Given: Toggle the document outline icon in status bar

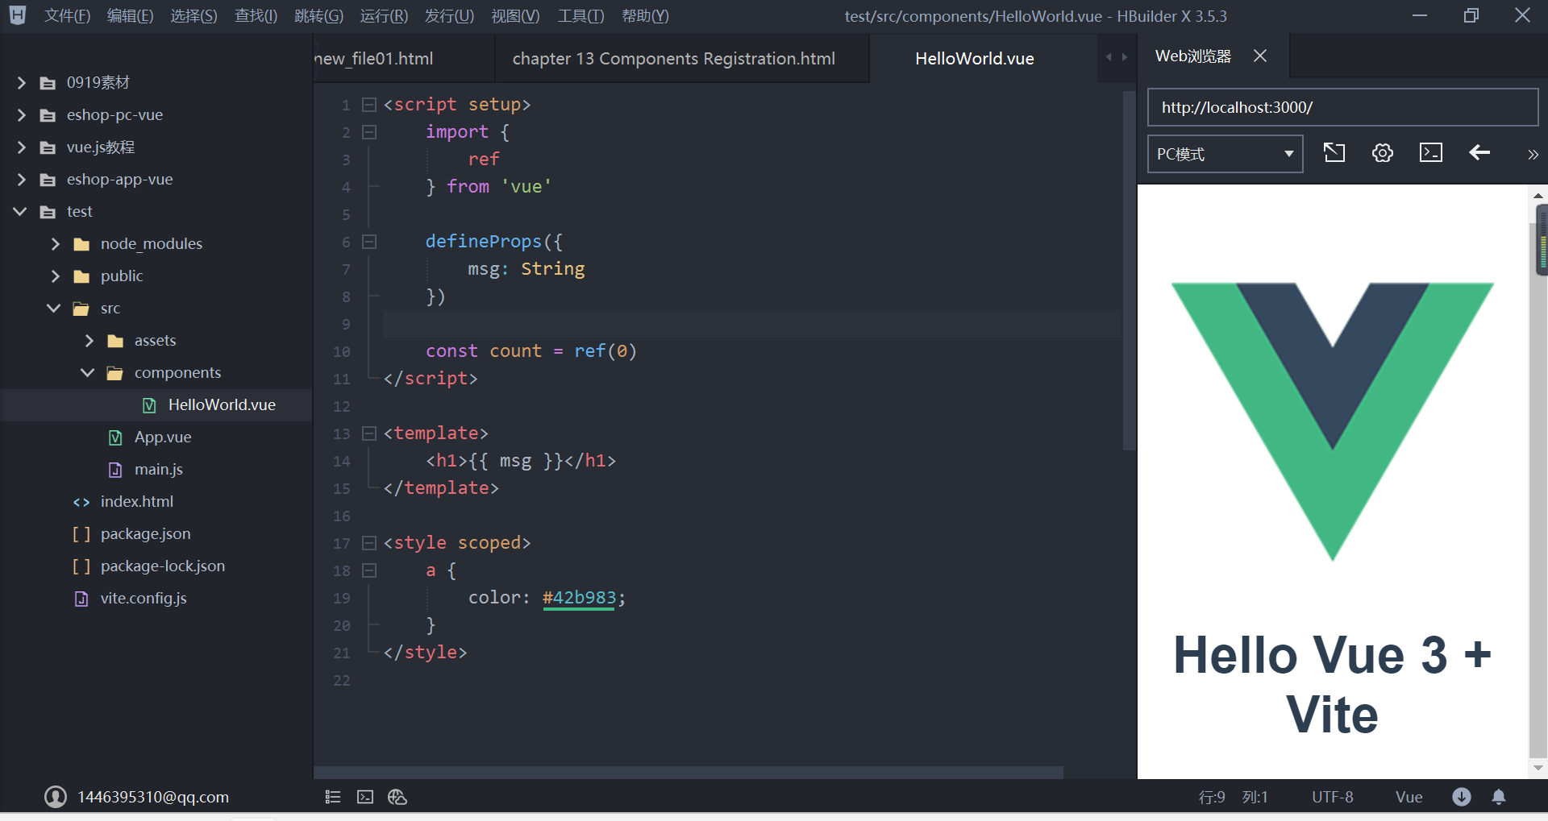Looking at the screenshot, I should [333, 797].
